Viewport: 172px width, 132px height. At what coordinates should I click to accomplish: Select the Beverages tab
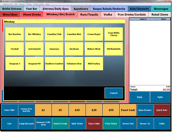(161, 9)
